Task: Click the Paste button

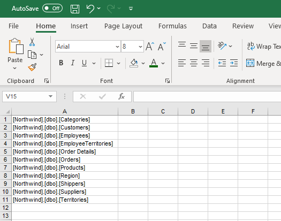Action: click(x=15, y=54)
